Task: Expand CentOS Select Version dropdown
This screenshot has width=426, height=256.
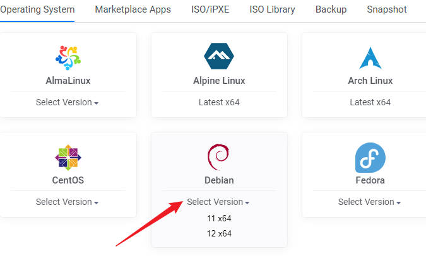Action: (67, 202)
